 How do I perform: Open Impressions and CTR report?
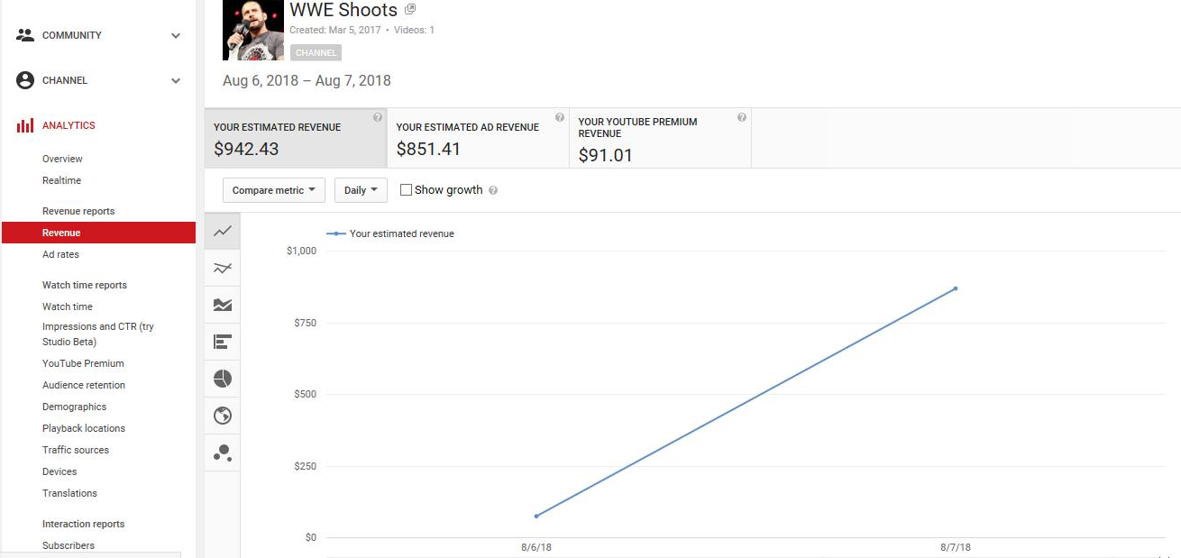click(97, 334)
